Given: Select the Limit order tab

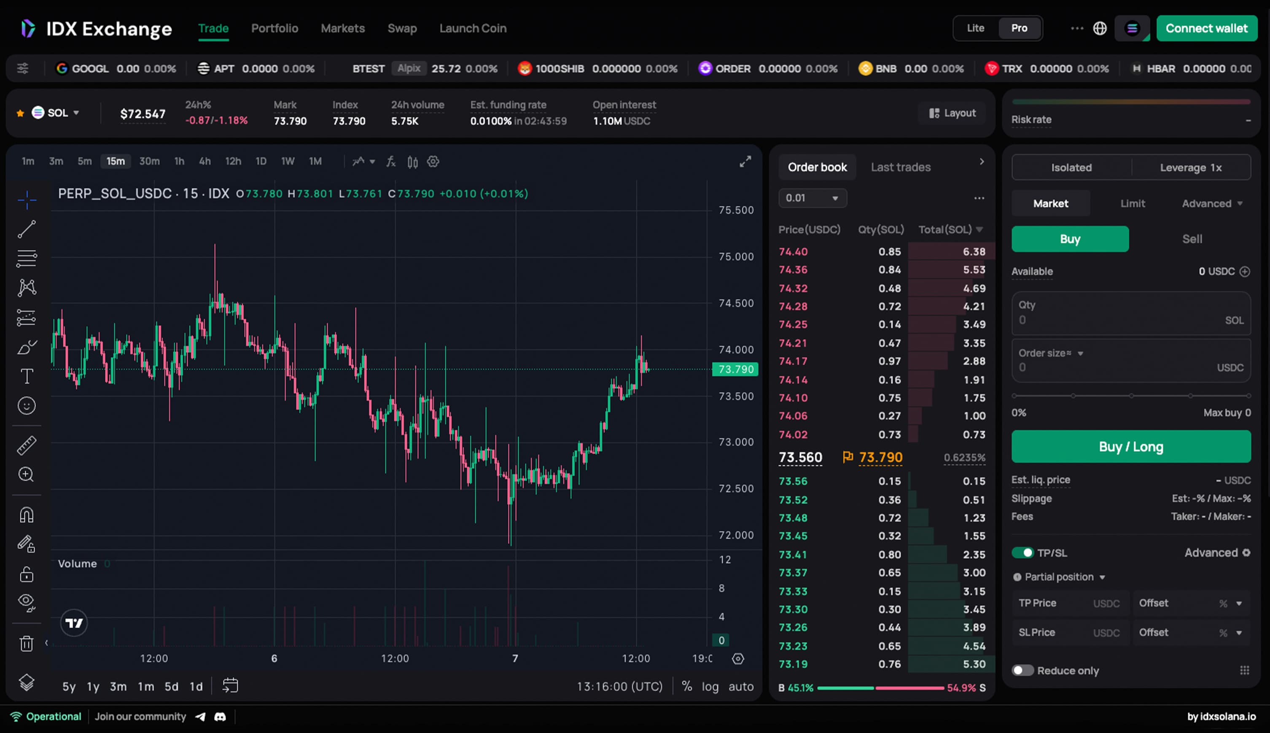Looking at the screenshot, I should pos(1133,203).
